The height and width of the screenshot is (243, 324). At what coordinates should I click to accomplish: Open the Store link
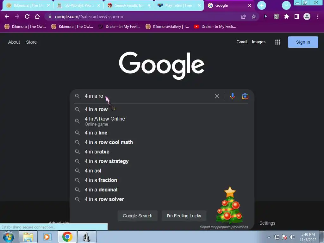point(31,42)
